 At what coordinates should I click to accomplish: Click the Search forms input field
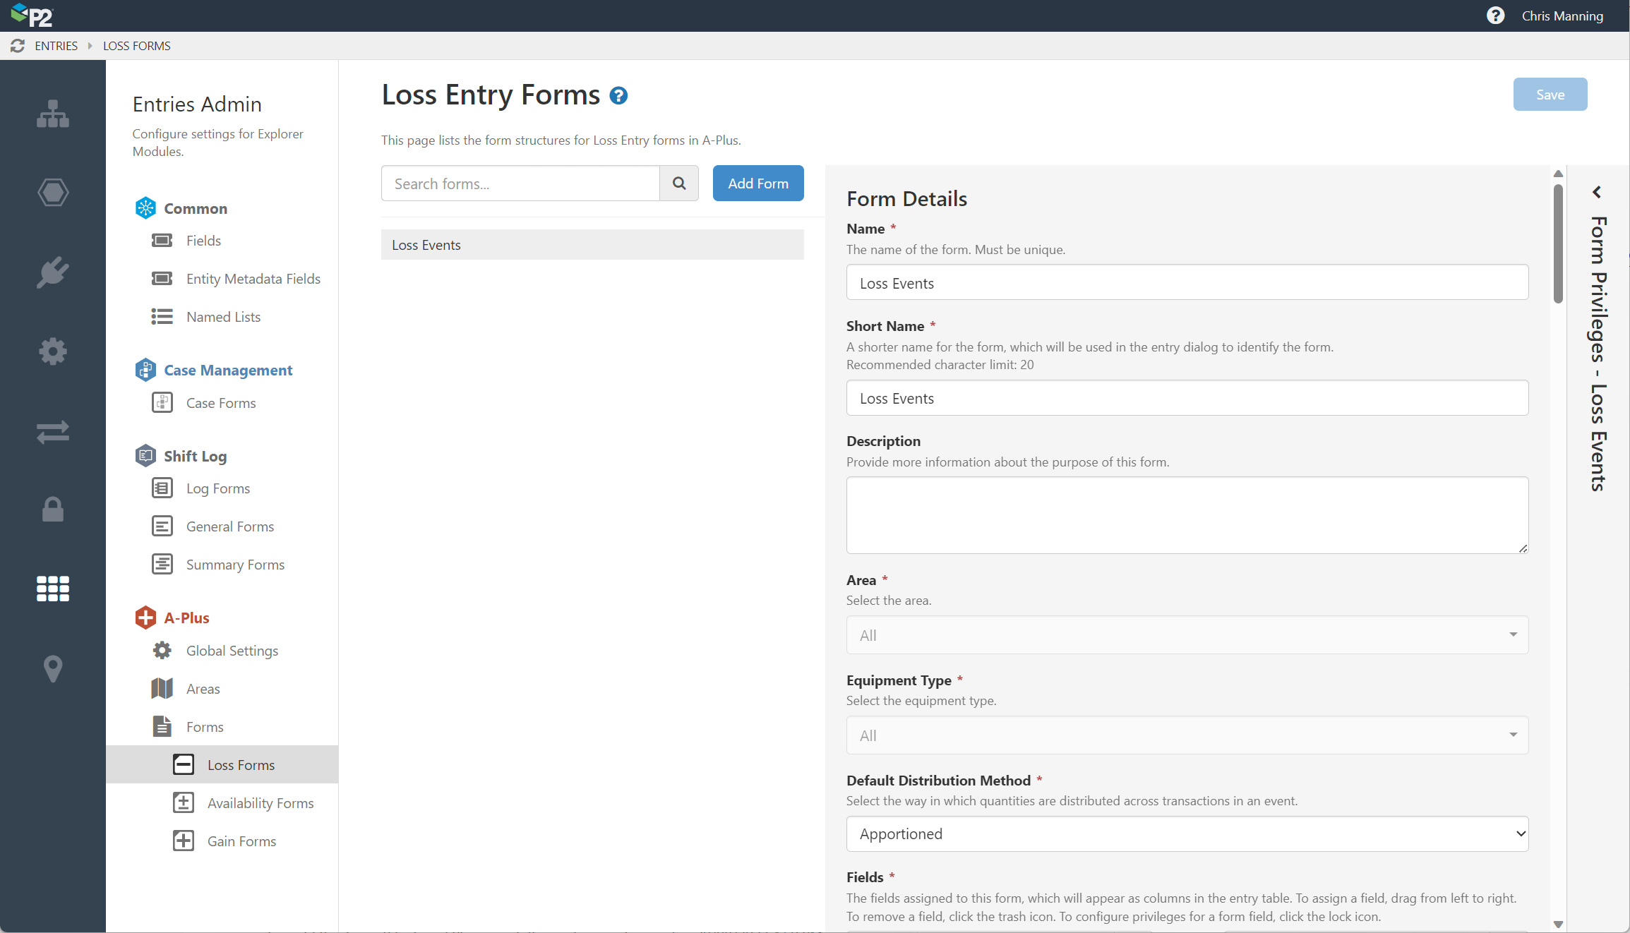click(x=520, y=183)
